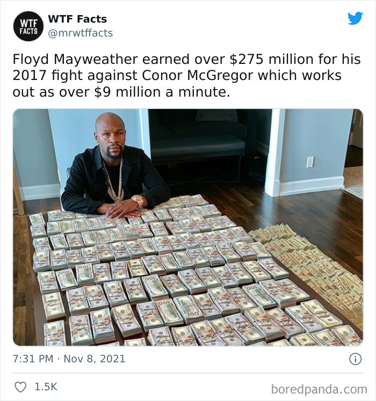Open the 7:31 PM time link

(33, 359)
